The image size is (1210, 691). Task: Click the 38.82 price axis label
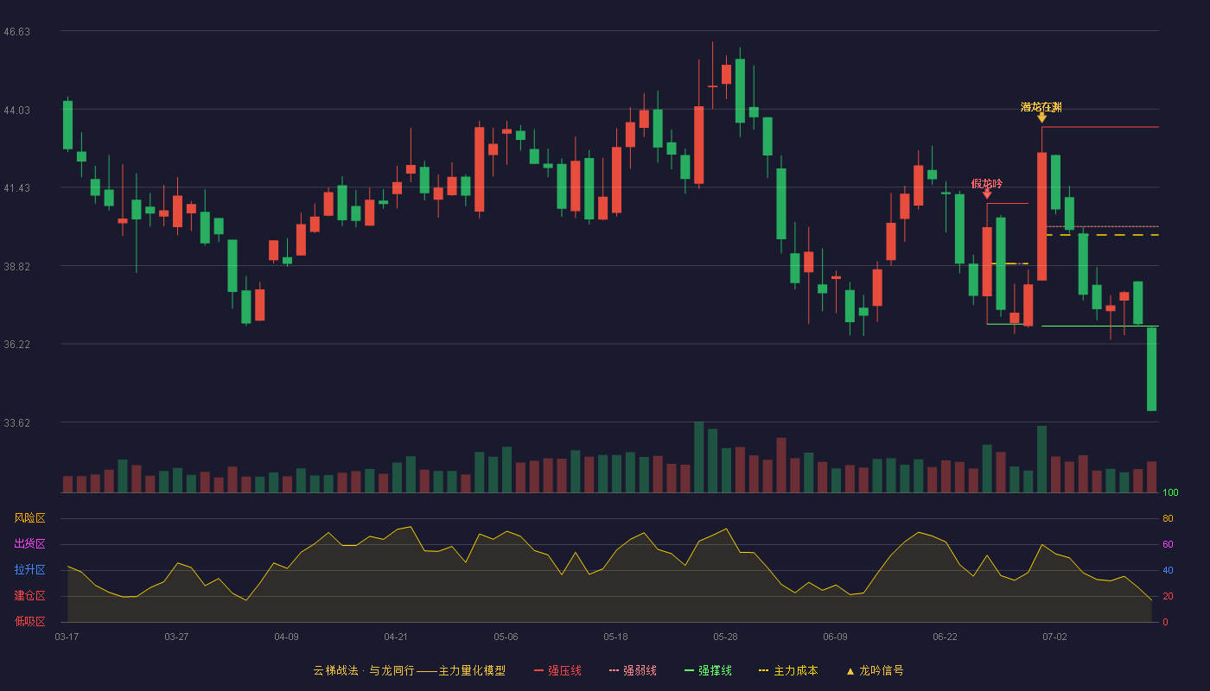pos(16,266)
